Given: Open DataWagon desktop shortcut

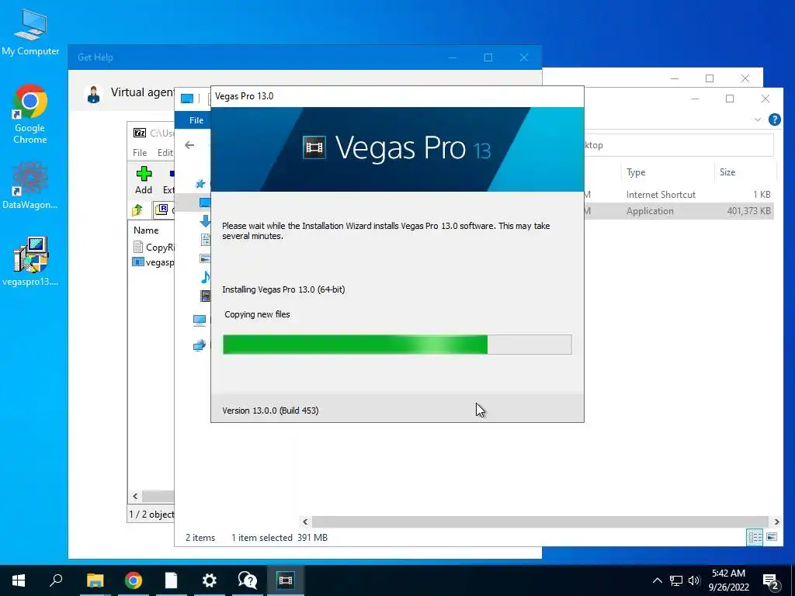Looking at the screenshot, I should coord(30,185).
